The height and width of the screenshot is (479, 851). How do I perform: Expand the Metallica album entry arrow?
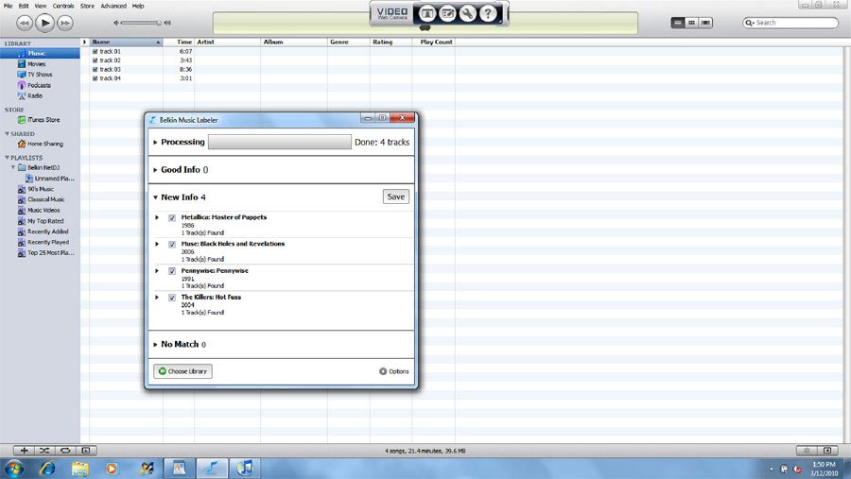(157, 217)
